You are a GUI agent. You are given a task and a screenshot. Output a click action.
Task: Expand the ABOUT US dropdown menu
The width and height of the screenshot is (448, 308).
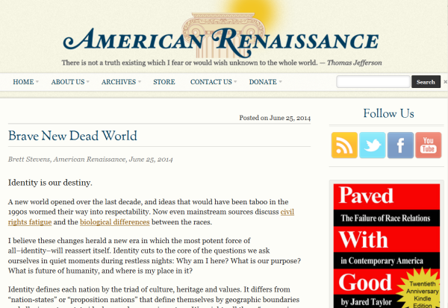pos(70,82)
